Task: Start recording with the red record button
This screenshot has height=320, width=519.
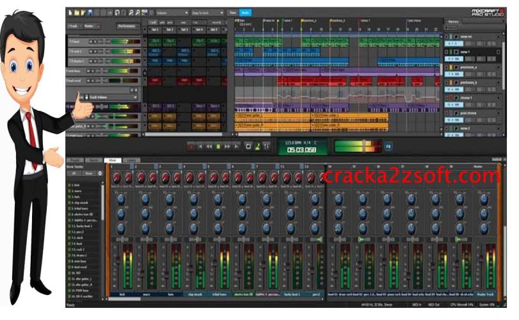Action: 191,147
